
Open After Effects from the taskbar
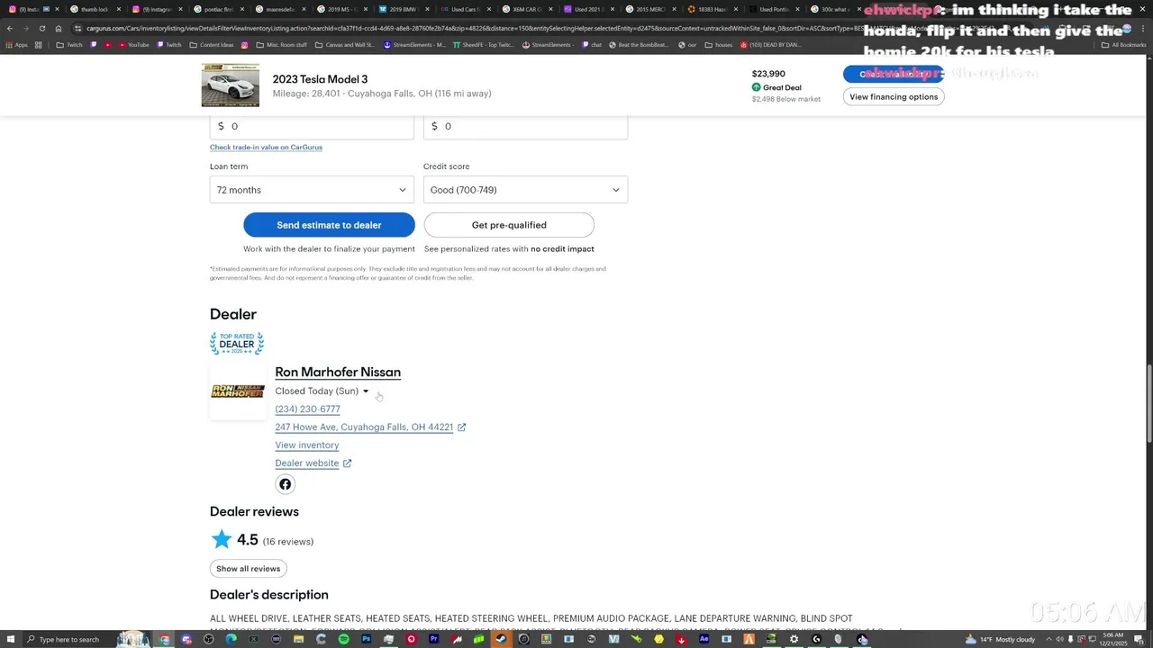coord(704,639)
